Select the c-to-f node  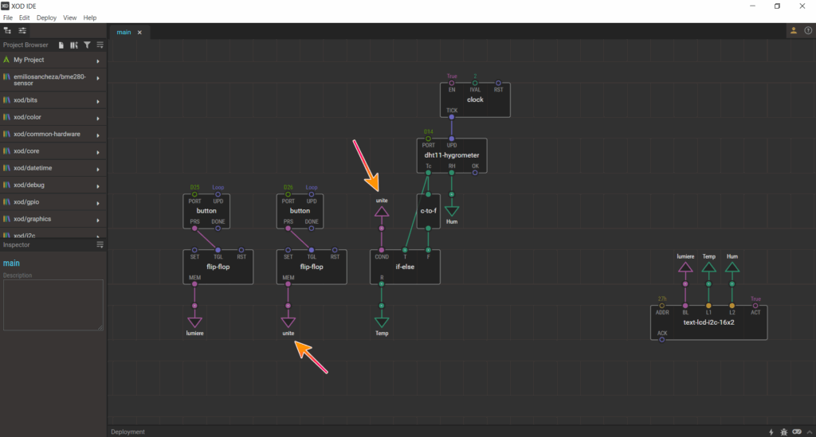tap(428, 211)
